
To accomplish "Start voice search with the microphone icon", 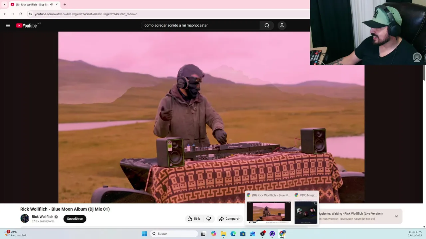I will pos(282,26).
